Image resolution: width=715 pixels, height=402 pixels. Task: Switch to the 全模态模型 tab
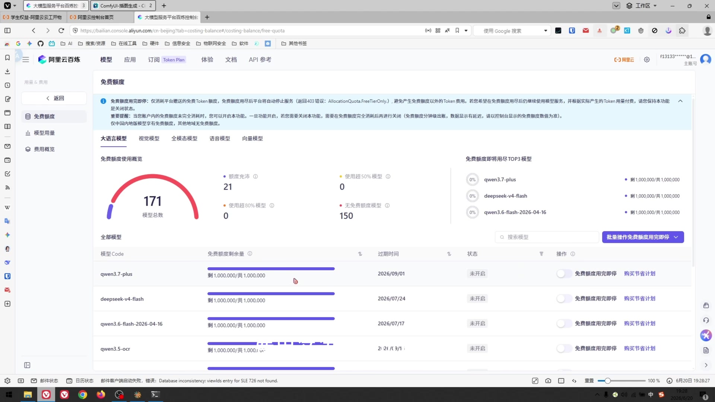click(184, 138)
